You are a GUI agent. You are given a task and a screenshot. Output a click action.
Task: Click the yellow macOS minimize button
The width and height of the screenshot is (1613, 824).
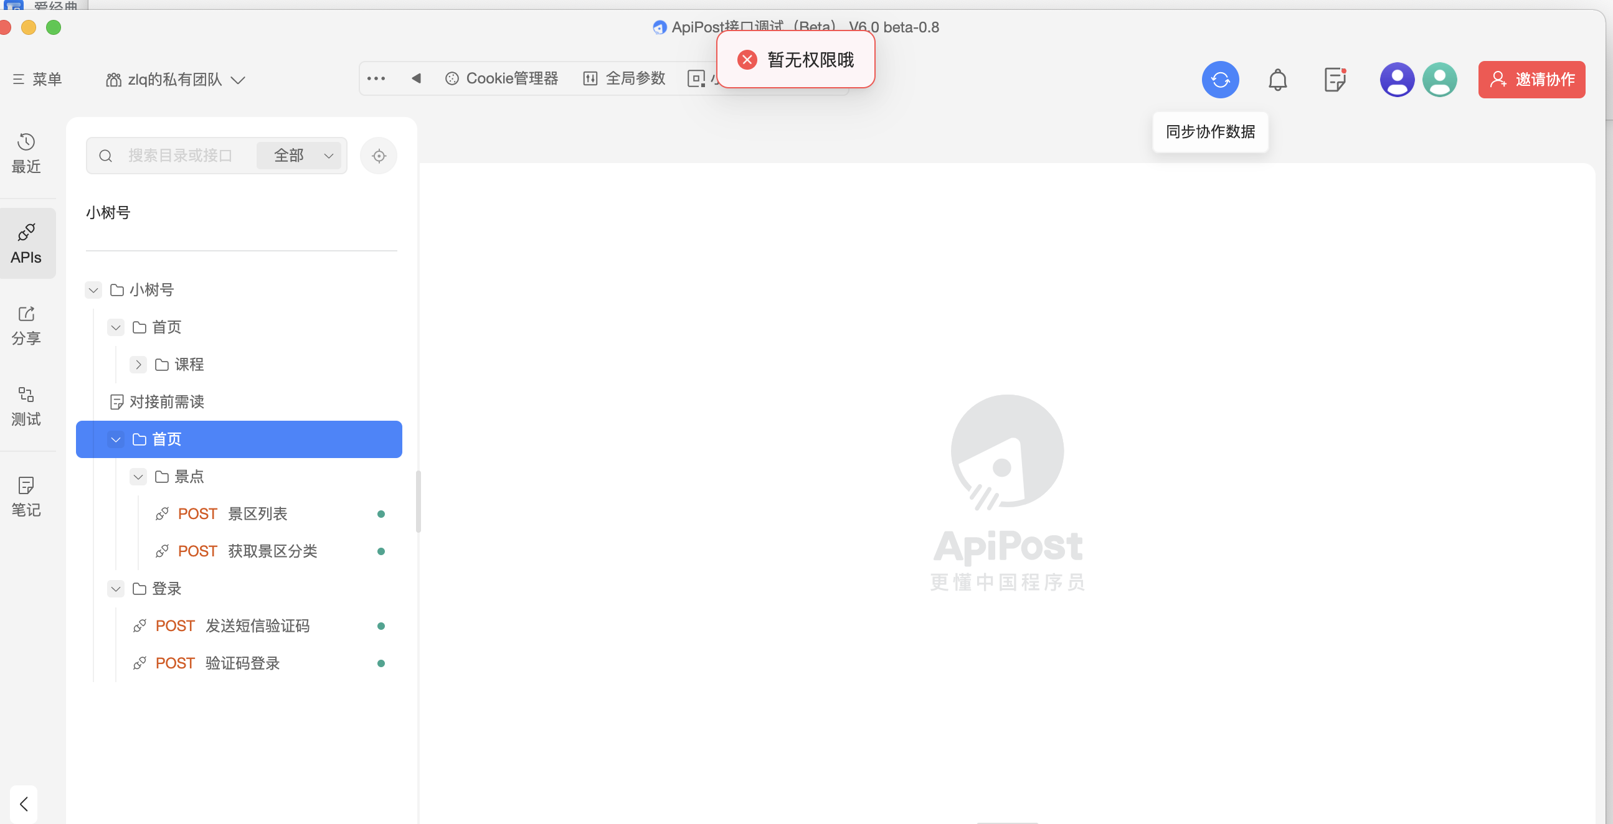coord(29,27)
